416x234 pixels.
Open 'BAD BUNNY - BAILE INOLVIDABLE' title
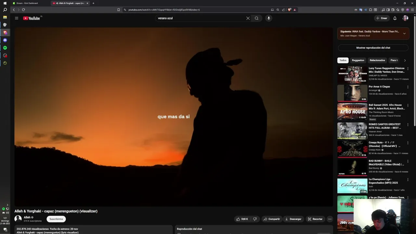[386, 162]
